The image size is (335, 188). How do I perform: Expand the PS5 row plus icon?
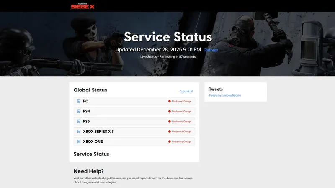pyautogui.click(x=79, y=122)
